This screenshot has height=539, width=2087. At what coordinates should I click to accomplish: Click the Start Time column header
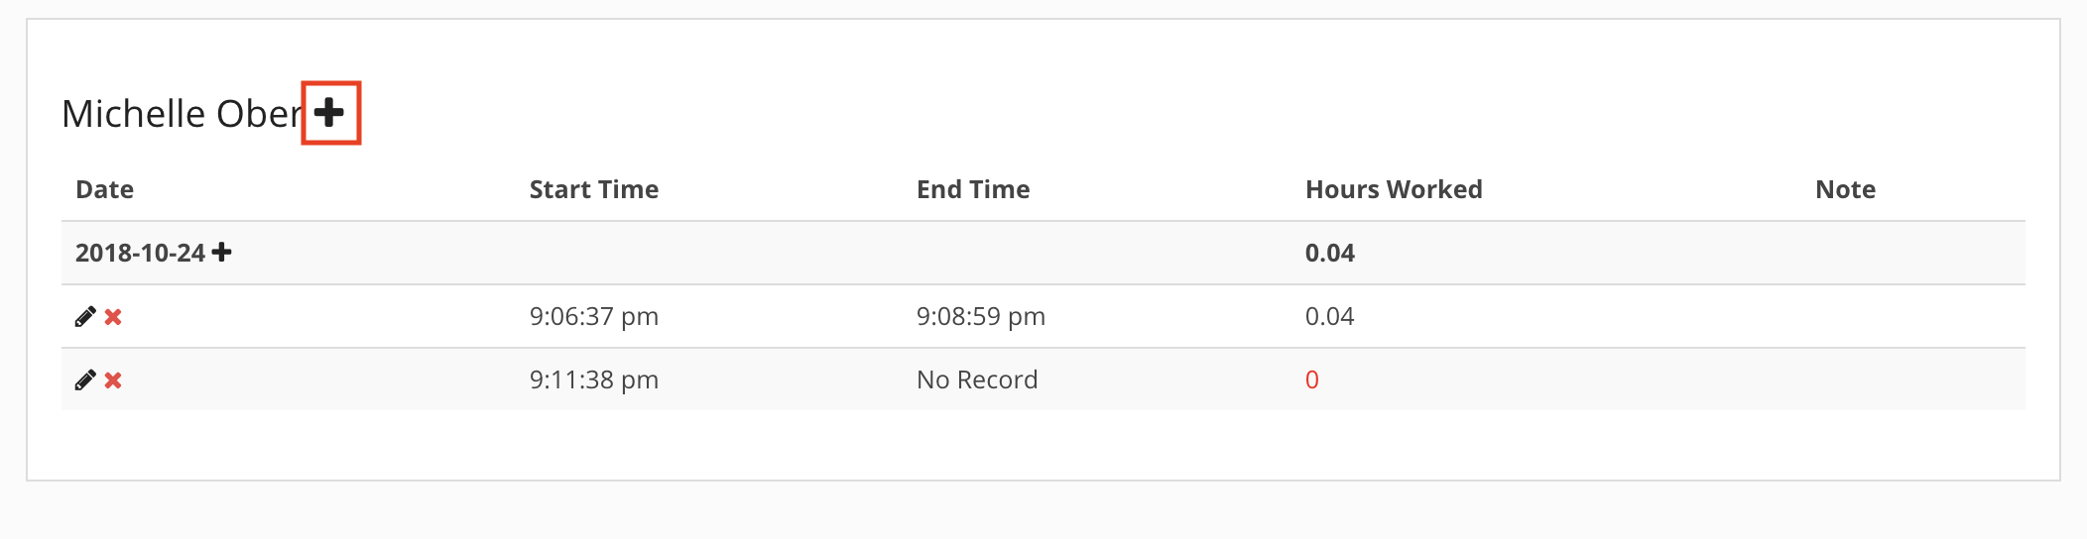coord(594,189)
